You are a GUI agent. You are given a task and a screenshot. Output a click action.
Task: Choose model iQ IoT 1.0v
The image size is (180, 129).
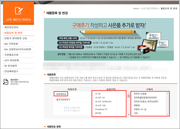pyautogui.click(x=100, y=106)
